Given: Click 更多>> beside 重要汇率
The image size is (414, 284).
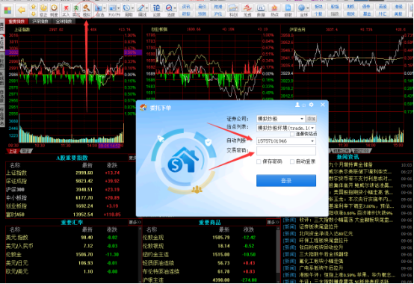Looking at the screenshot, I should coord(135,222).
